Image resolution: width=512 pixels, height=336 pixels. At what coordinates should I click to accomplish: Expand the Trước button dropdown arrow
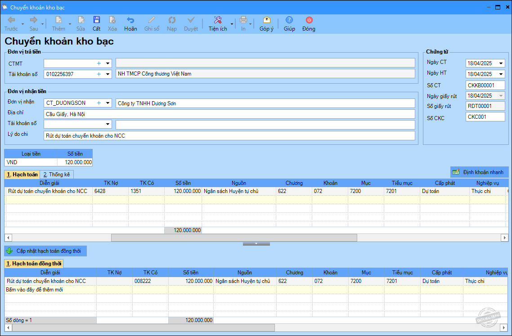[22, 24]
